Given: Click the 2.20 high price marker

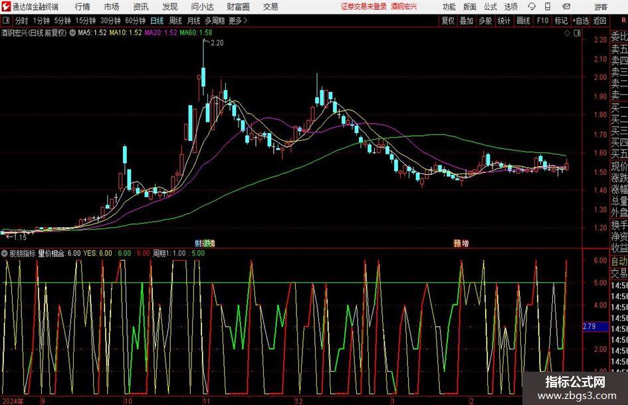Looking at the screenshot, I should click(217, 43).
